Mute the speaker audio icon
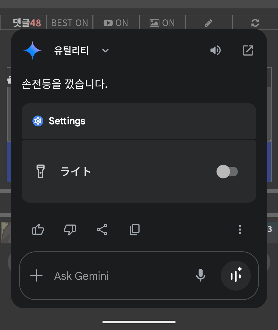The height and width of the screenshot is (330, 278). 215,50
